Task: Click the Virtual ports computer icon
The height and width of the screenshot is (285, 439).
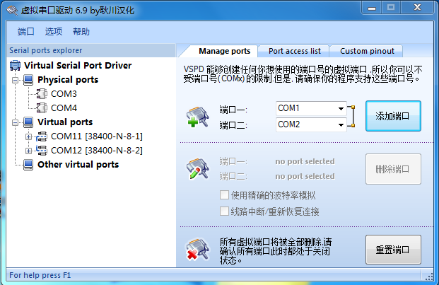Action: tap(28, 122)
